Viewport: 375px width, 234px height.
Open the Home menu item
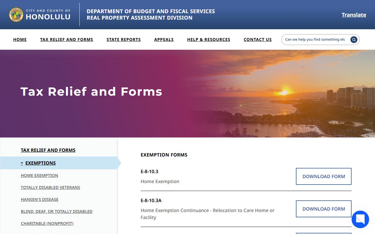20,39
